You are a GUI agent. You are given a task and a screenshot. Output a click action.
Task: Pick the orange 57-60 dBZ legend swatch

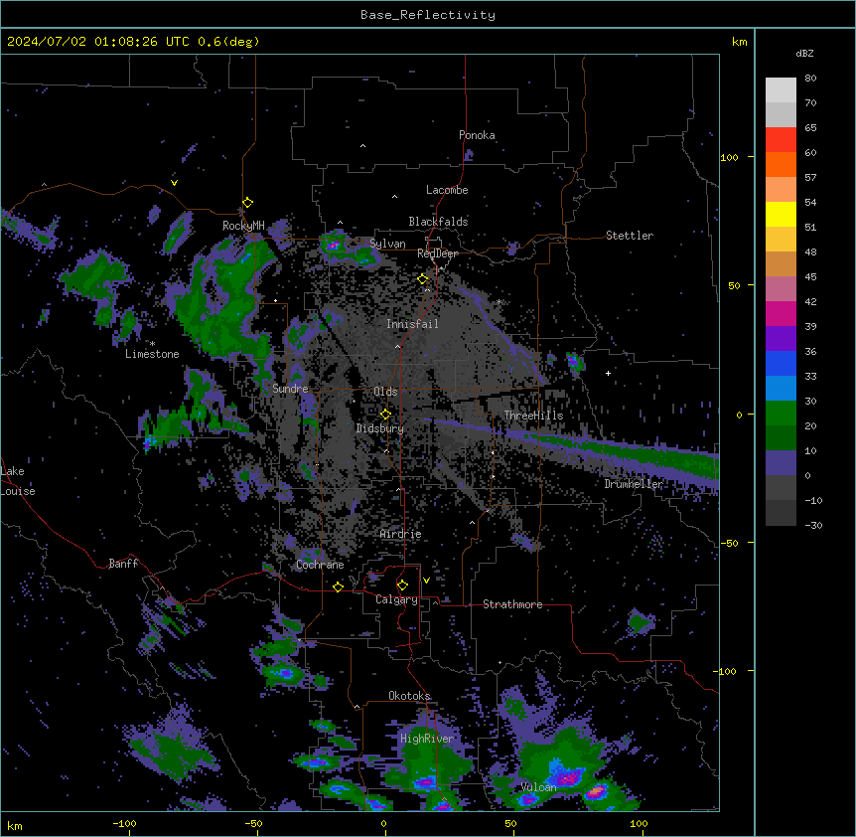pyautogui.click(x=781, y=164)
